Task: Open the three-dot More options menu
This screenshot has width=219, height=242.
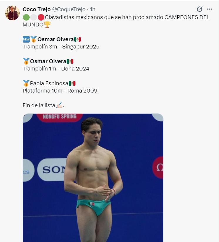Action: pyautogui.click(x=209, y=9)
